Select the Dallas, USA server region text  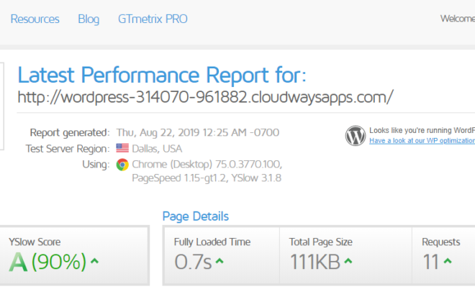157,149
